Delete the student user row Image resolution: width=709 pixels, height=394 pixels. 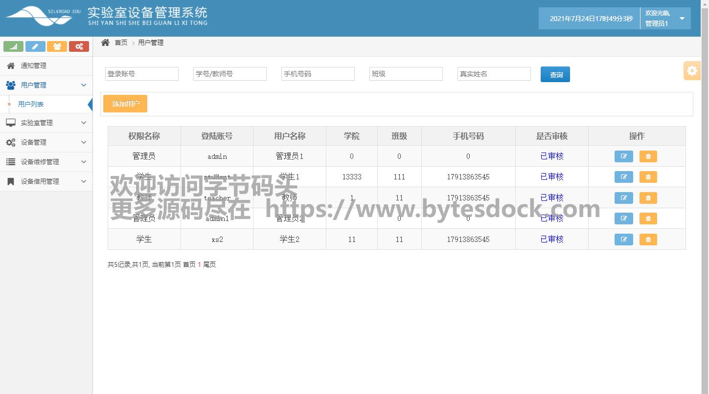[648, 177]
